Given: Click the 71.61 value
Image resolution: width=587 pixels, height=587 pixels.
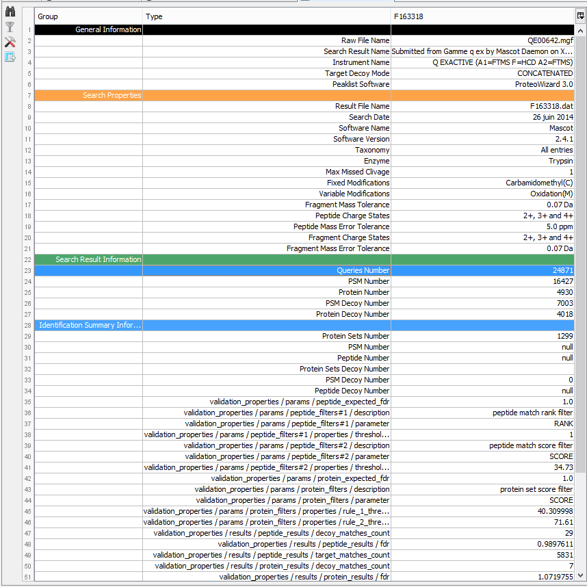Looking at the screenshot, I should 482,522.
